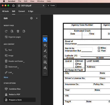Click the rotate page icon
Viewport: 110px width, 105px height.
(6, 31)
